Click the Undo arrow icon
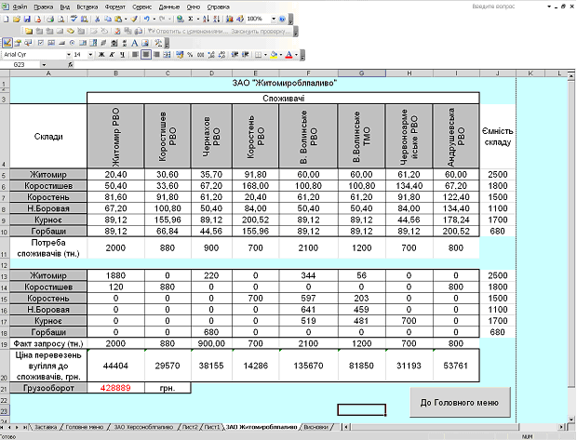 [147, 19]
